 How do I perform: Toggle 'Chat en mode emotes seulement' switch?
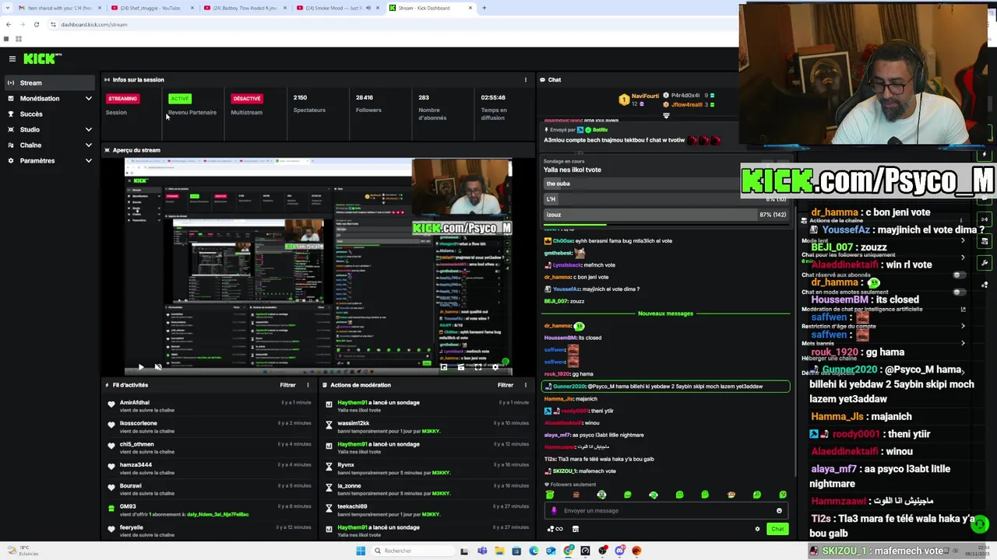(x=960, y=292)
